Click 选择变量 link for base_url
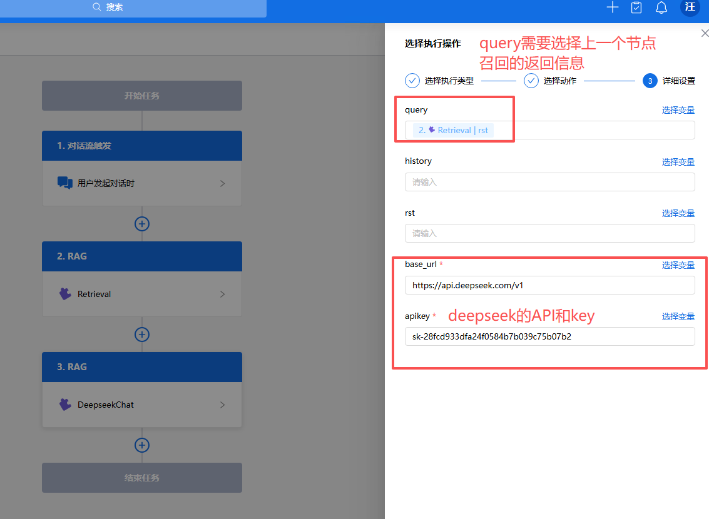Image resolution: width=709 pixels, height=519 pixels. [x=678, y=265]
